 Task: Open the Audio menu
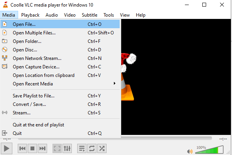coord(52,15)
